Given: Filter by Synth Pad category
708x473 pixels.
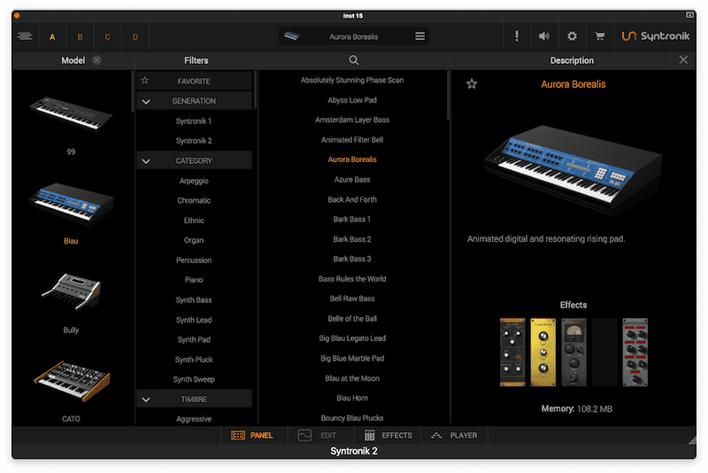Looking at the screenshot, I should [x=194, y=340].
